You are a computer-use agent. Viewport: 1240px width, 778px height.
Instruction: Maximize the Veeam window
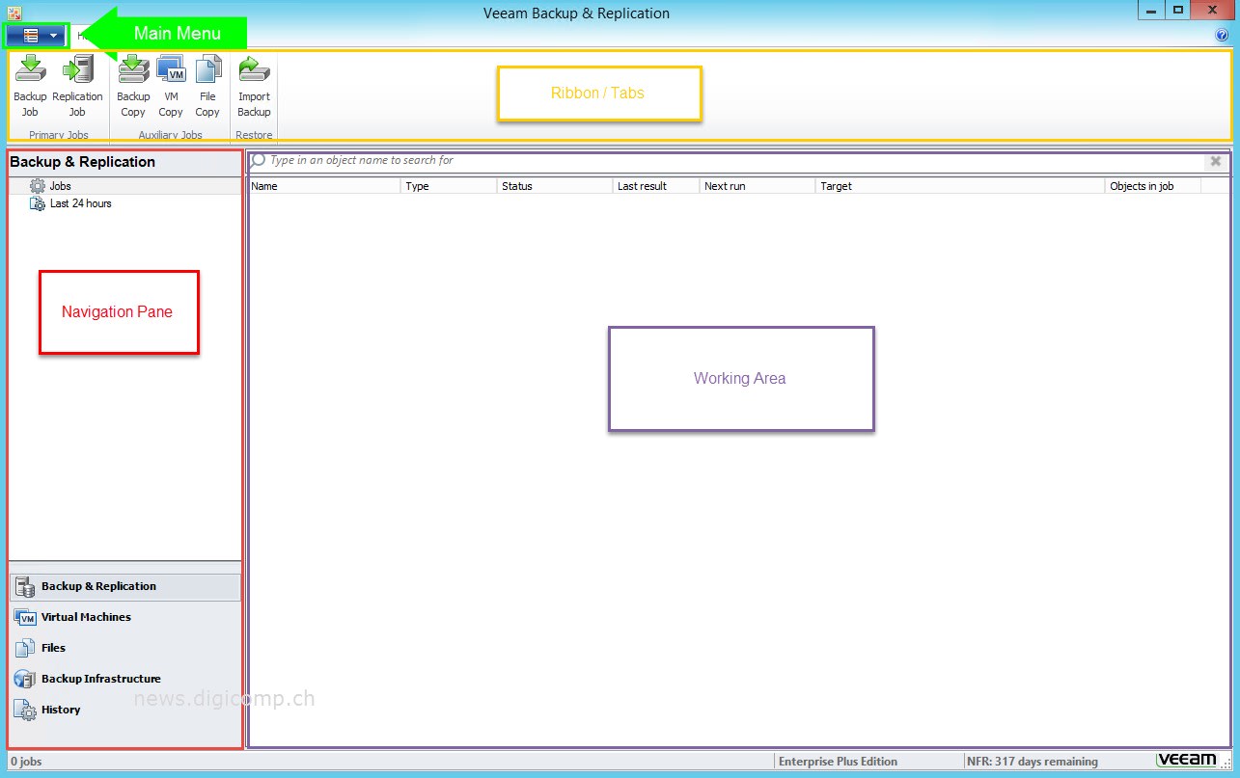coord(1178,10)
